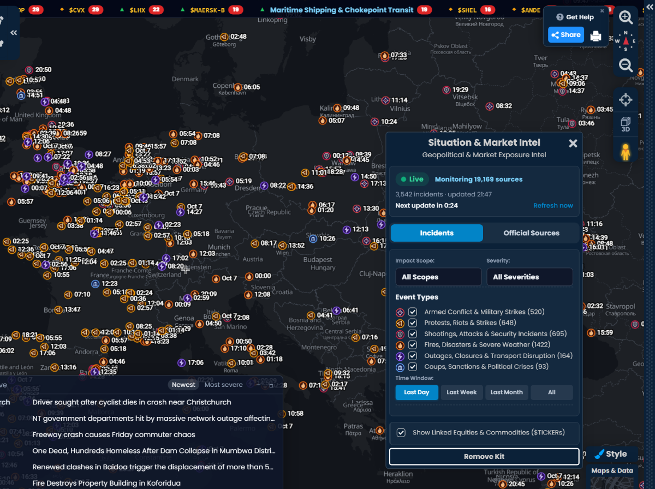655x489 pixels.
Task: Switch to the Official Sources tab
Action: pyautogui.click(x=531, y=233)
